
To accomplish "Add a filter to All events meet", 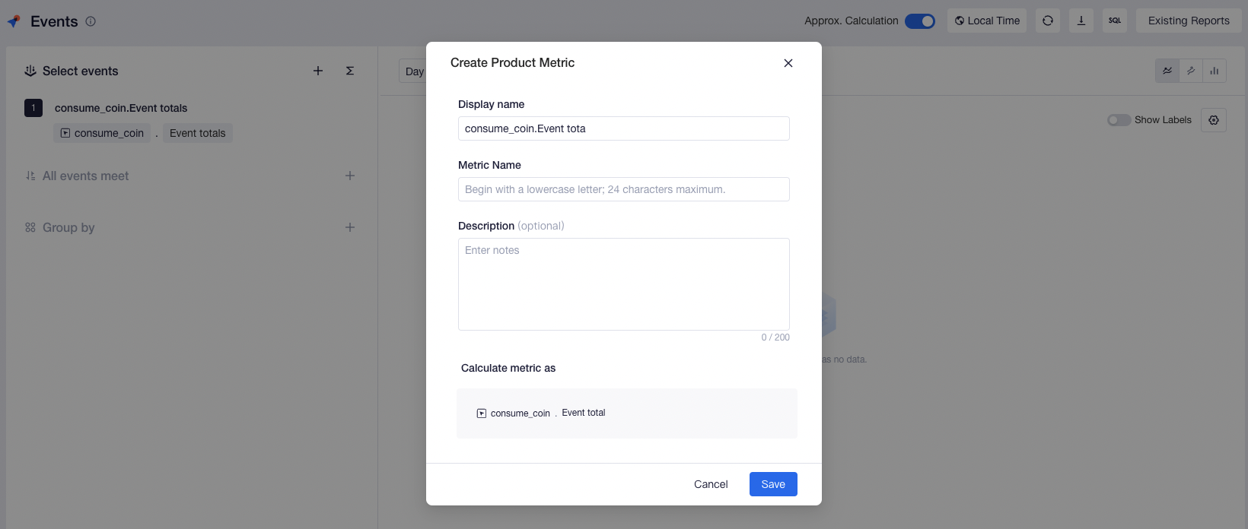I will point(350,176).
